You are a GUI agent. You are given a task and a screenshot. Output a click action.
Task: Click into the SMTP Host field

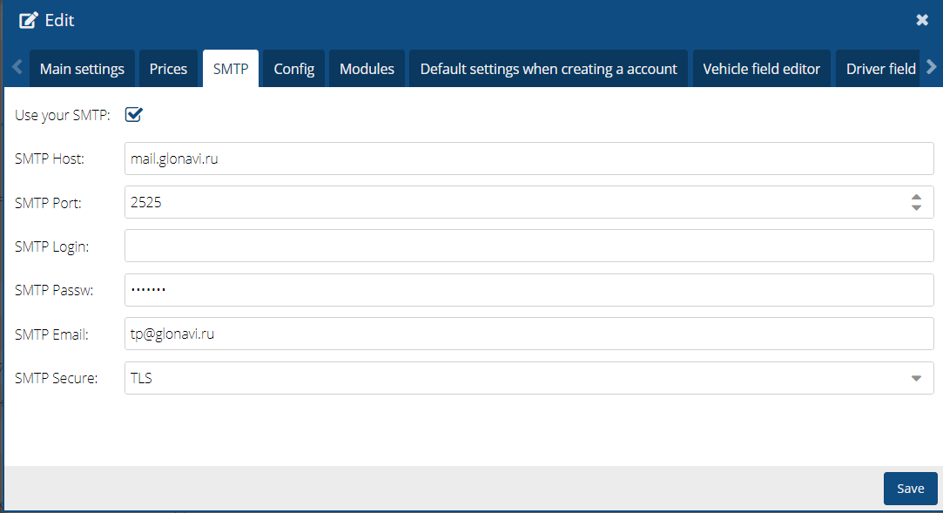coord(529,159)
